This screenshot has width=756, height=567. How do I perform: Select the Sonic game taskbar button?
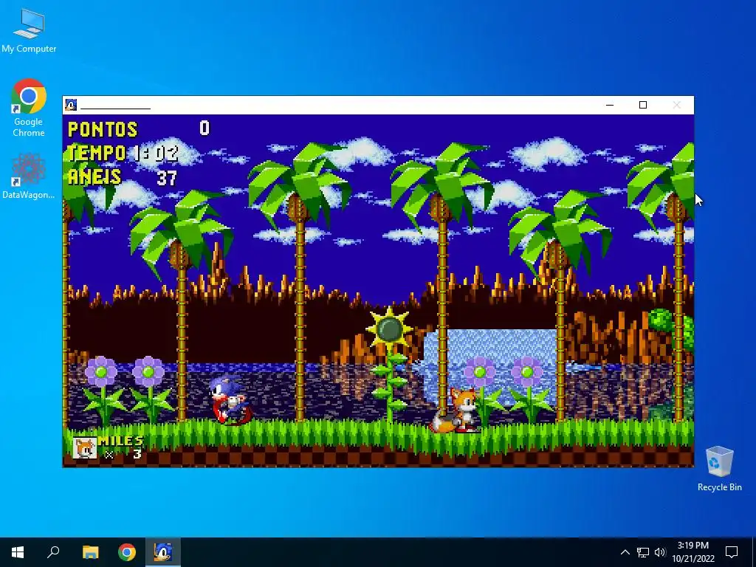(x=163, y=552)
